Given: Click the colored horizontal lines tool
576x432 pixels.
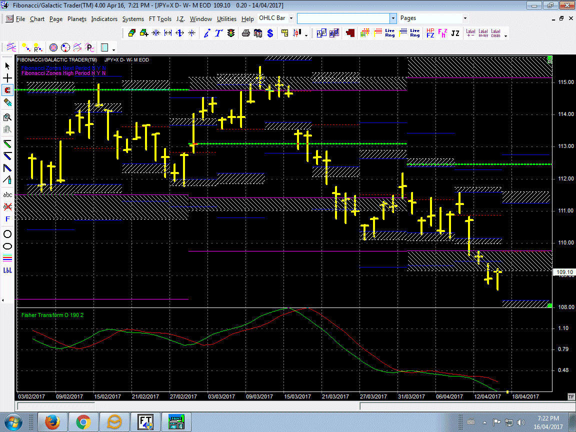Looking at the screenshot, I should pyautogui.click(x=7, y=258).
